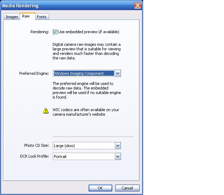Click the 'Digital camera raw images' description
The height and width of the screenshot is (195, 224).
click(86, 51)
